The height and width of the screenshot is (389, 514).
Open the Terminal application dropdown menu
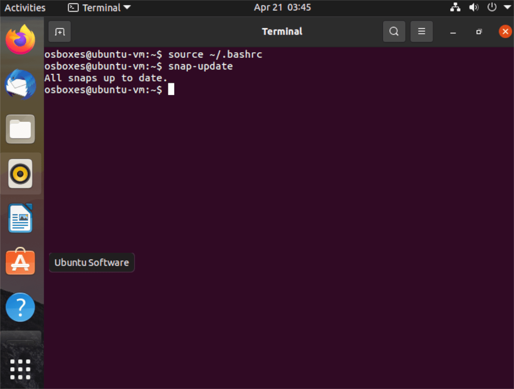pos(99,7)
